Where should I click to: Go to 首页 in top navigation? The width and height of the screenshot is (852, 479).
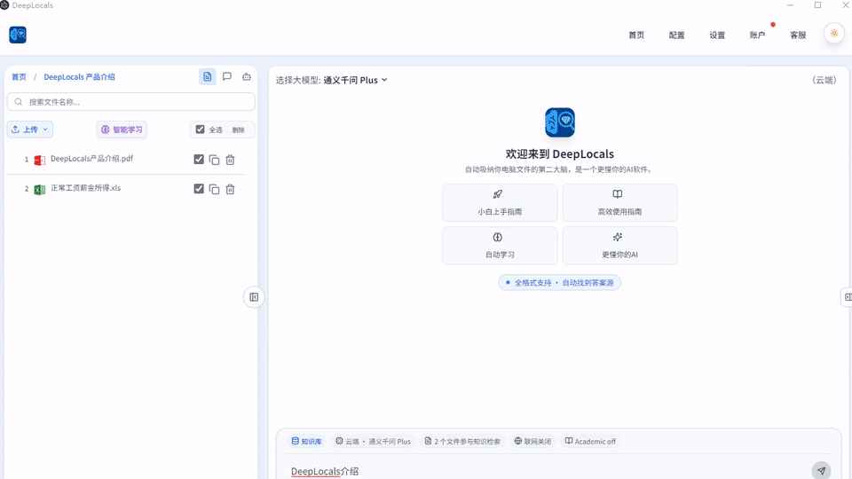pyautogui.click(x=636, y=35)
